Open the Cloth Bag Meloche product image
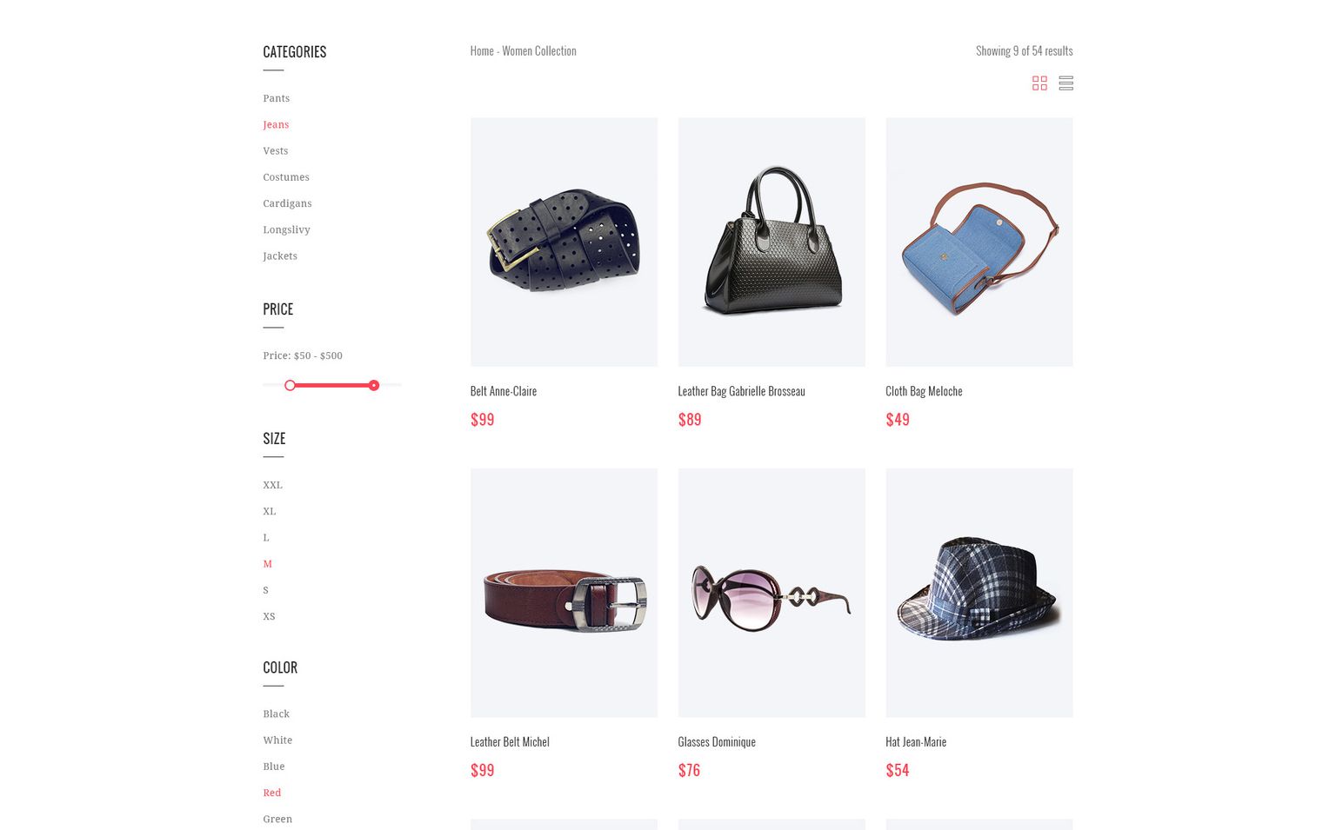Screen dimensions: 1336x830 979,242
